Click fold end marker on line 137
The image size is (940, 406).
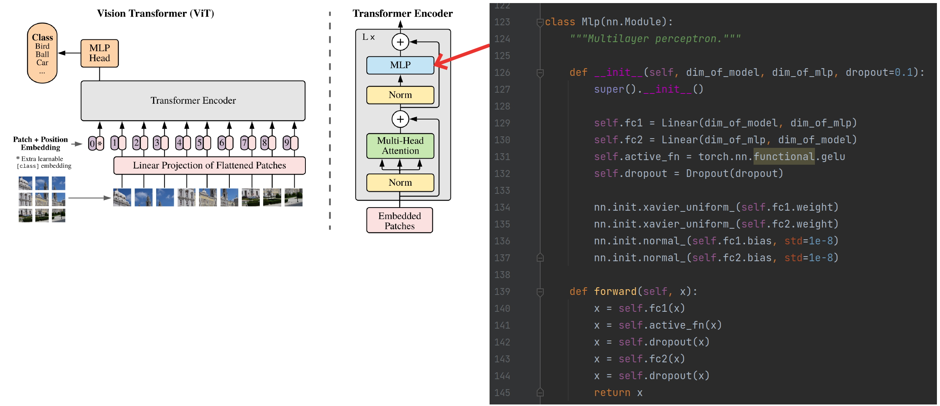540,258
